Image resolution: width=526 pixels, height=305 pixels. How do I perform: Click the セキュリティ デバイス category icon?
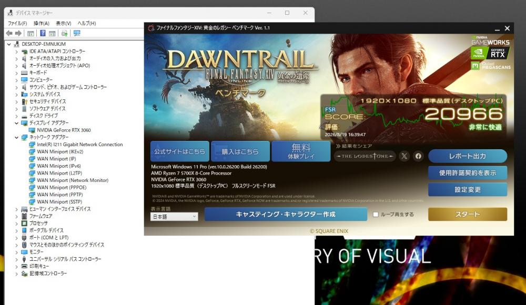24,101
